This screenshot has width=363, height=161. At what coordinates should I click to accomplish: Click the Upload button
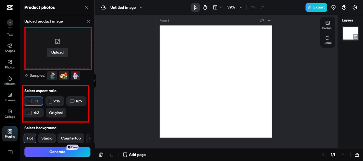point(57,52)
